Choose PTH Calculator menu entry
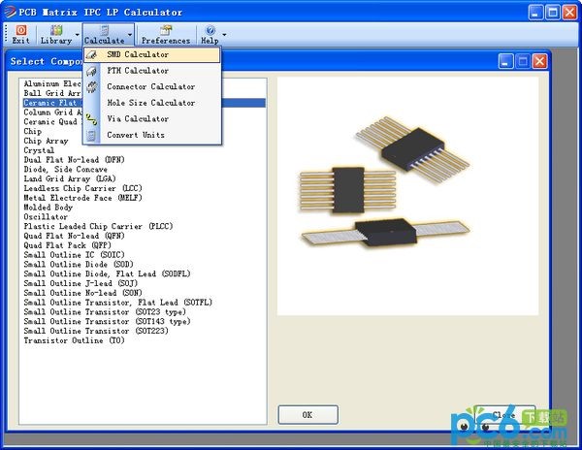This screenshot has height=450, width=582. (x=152, y=71)
